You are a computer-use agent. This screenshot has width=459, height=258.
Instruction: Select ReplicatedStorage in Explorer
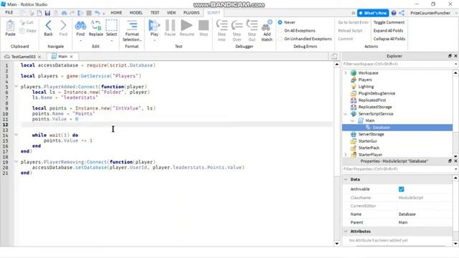click(375, 107)
